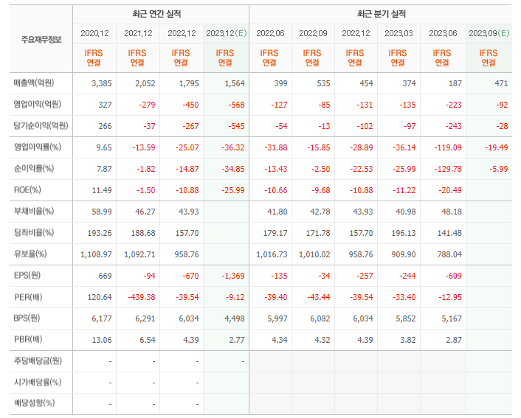This screenshot has height=418, width=521.
Task: Click the -223 operating profit value
Action: point(454,105)
